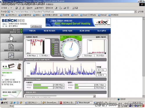This screenshot has height=108, width=145.
Task: Open the Hotmail links bar shortcut
Action: point(102,15)
